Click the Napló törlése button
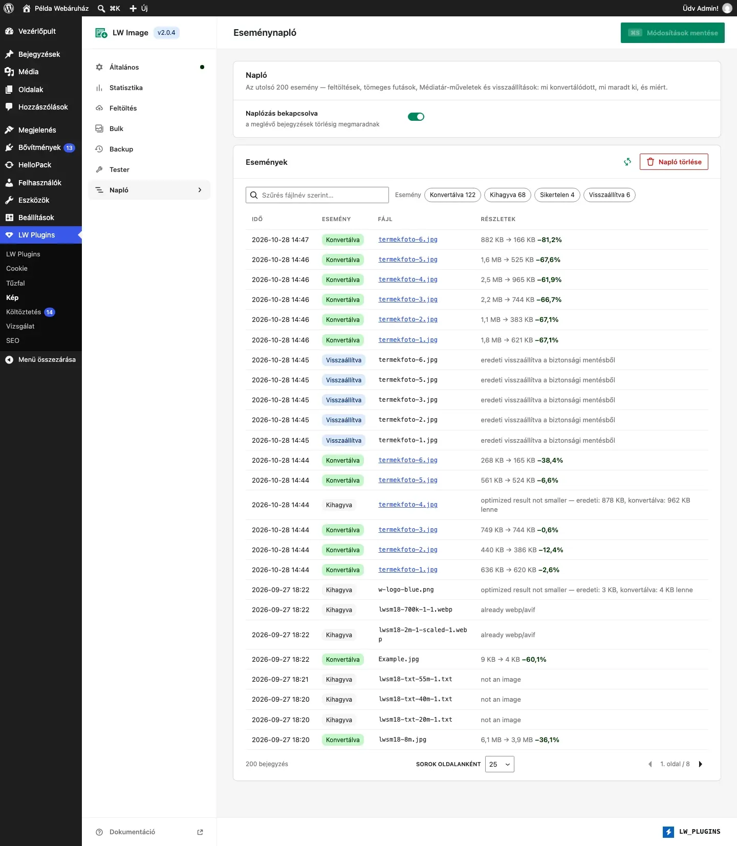Image resolution: width=737 pixels, height=846 pixels. 674,162
